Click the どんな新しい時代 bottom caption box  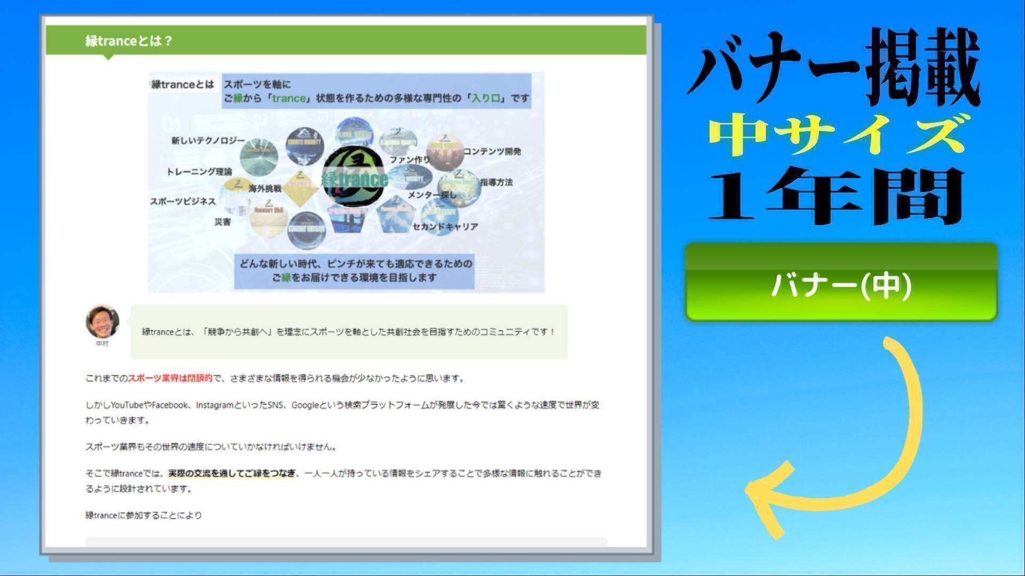(354, 270)
